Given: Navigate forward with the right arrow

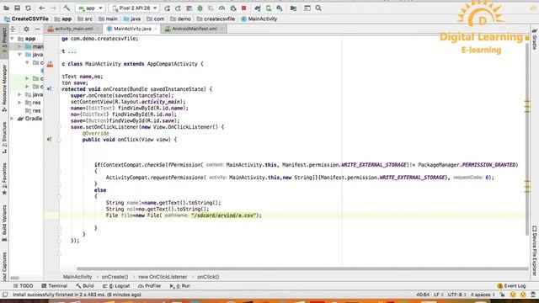Looking at the screenshot, I should (x=53, y=8).
